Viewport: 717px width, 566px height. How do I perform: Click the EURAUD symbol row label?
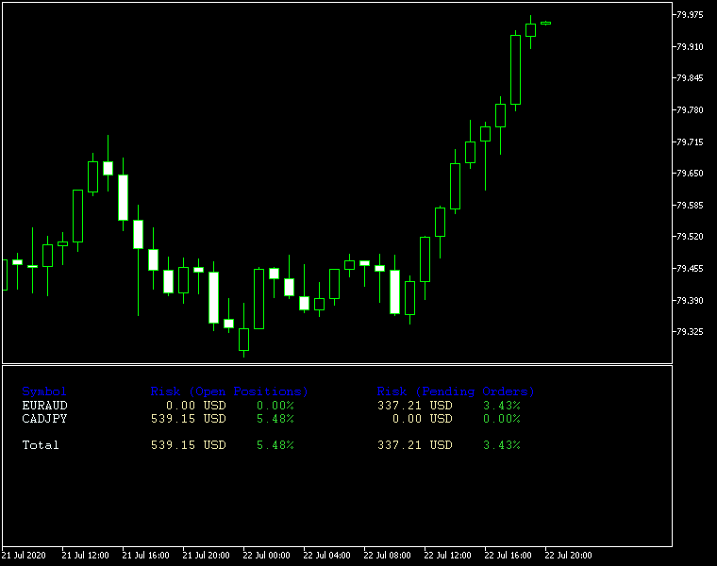click(x=44, y=406)
